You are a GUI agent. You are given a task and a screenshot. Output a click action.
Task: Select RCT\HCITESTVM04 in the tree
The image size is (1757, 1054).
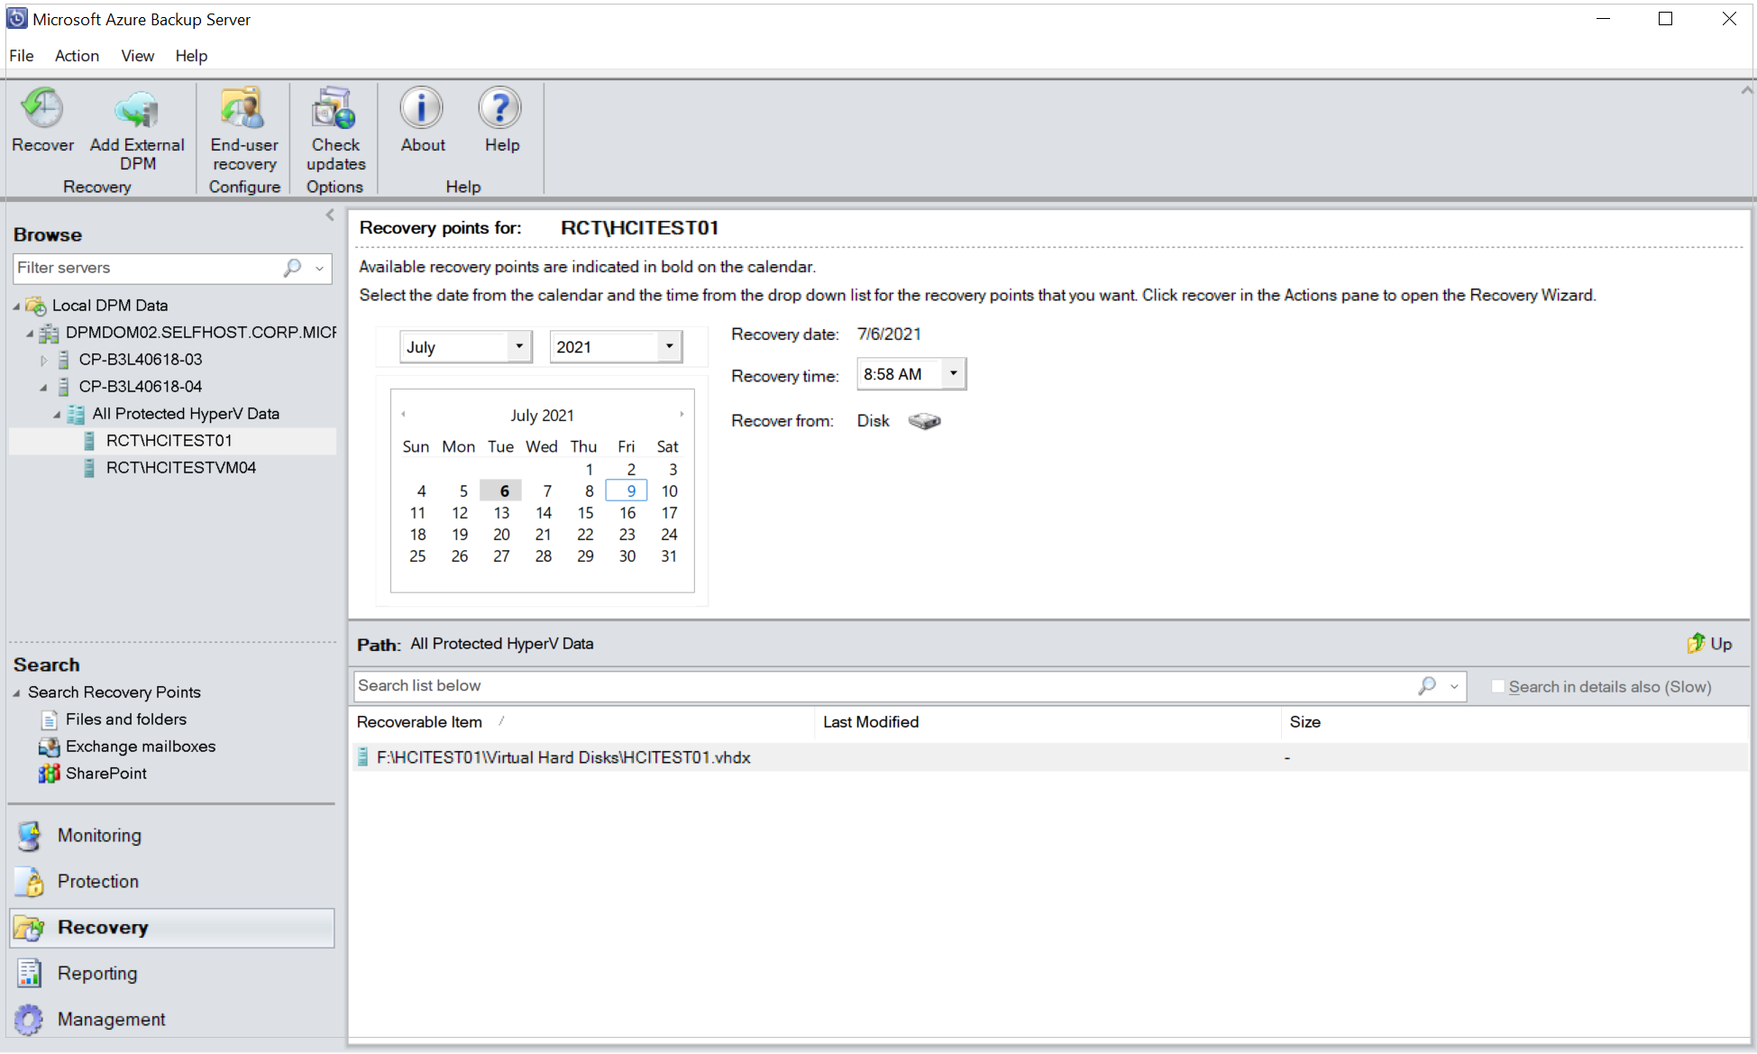186,467
